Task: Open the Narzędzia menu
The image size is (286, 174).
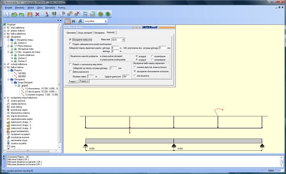Action: [50, 8]
